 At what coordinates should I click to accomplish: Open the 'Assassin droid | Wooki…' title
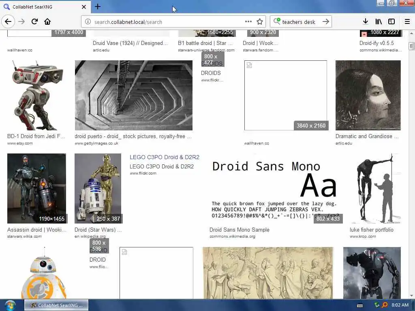[x=37, y=230]
